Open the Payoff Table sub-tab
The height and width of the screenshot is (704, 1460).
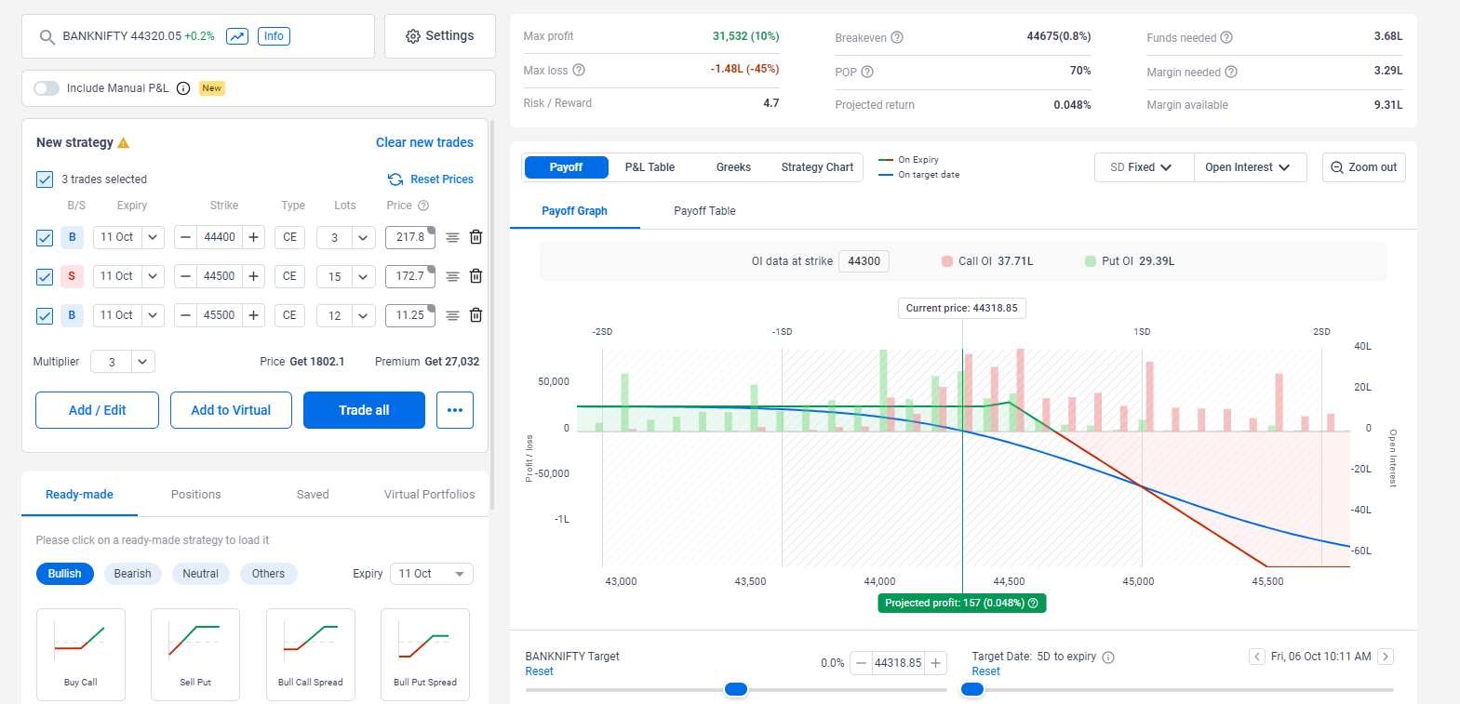tap(704, 211)
